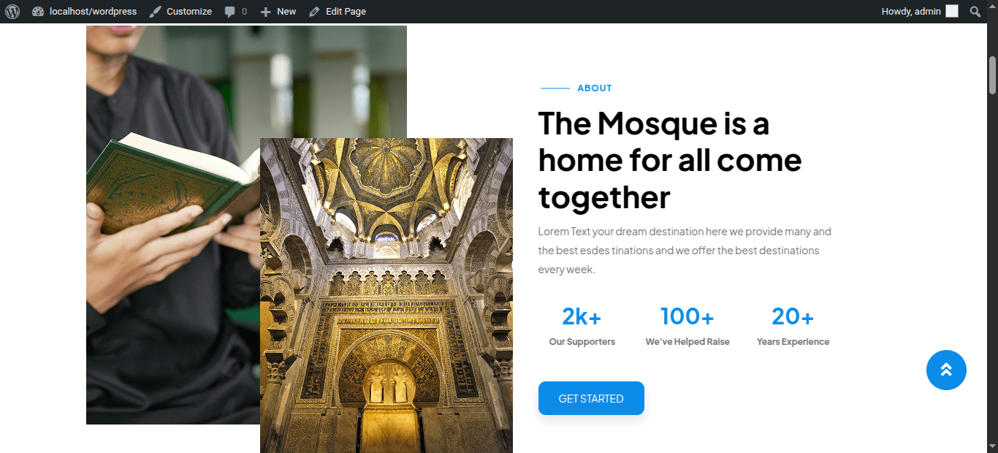Image resolution: width=998 pixels, height=453 pixels.
Task: Click the admin avatar image
Action: 952,12
